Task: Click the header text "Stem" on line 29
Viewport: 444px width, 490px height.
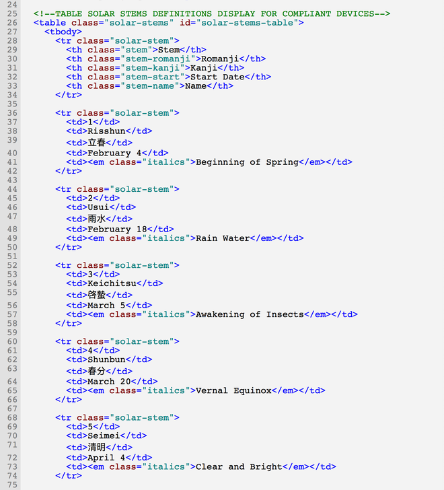Action: [x=169, y=50]
